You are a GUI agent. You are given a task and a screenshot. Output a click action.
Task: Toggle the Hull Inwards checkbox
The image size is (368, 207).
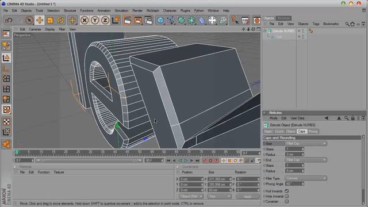[x=287, y=191]
